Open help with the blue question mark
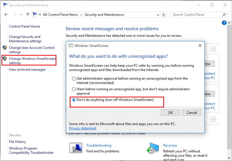This screenshot has width=232, height=161. [x=224, y=23]
